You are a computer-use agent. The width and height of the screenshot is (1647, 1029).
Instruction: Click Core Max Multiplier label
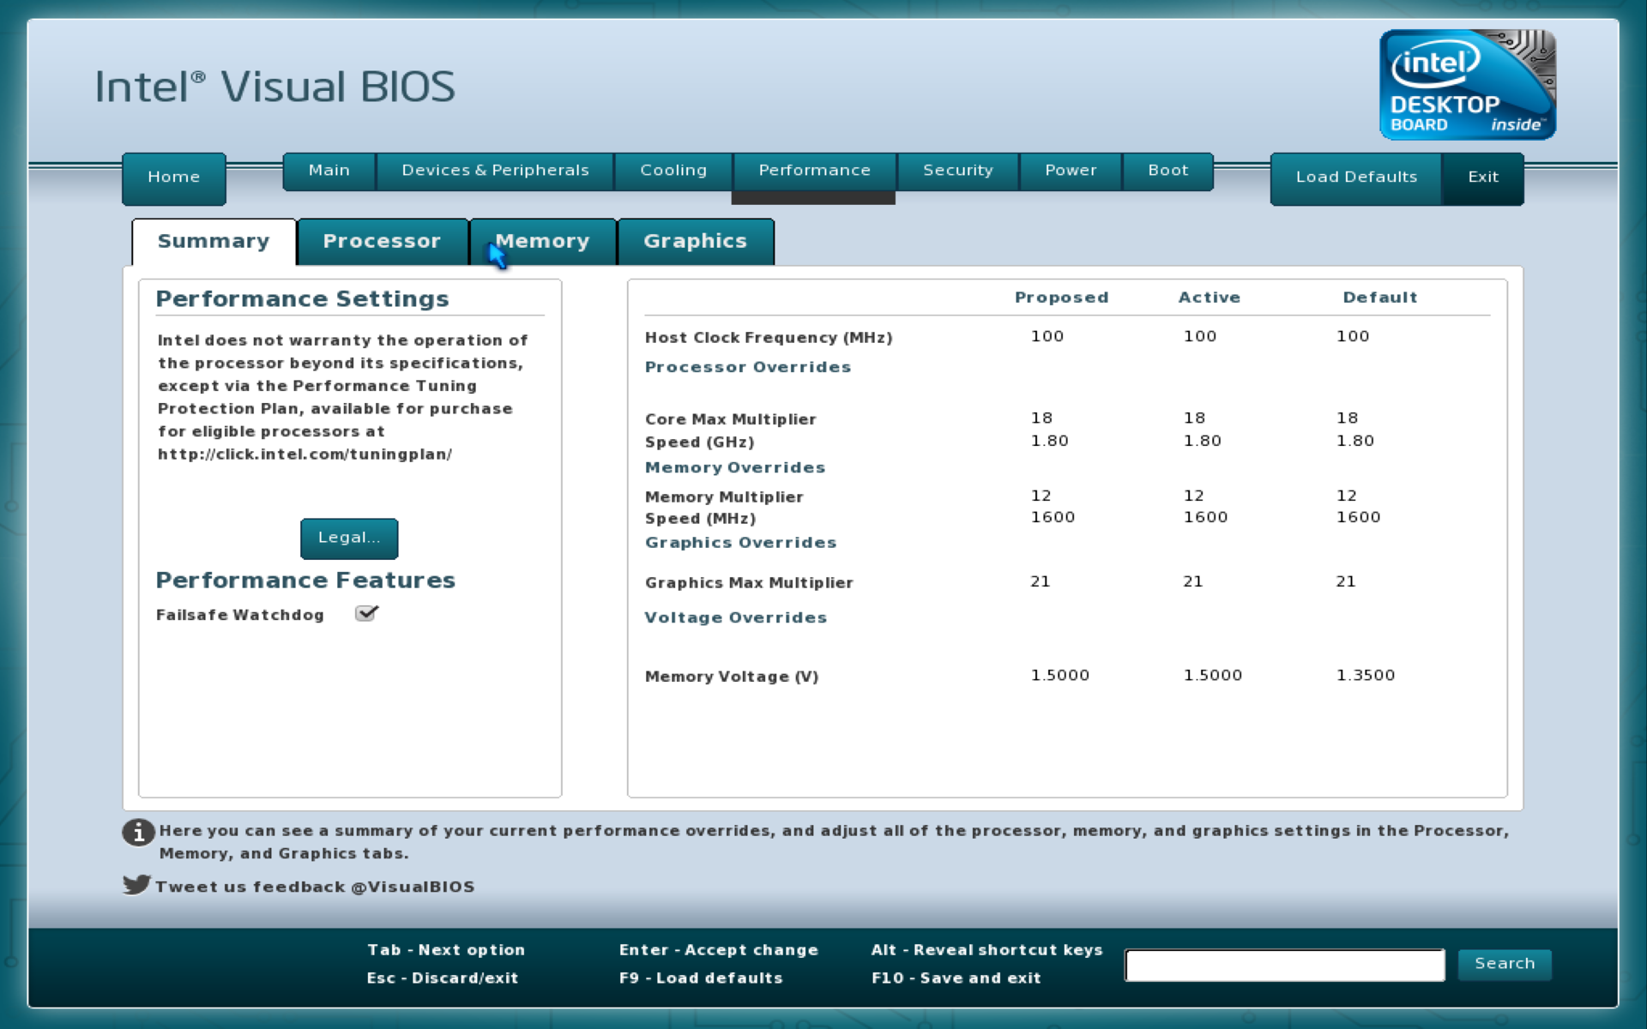pyautogui.click(x=731, y=419)
